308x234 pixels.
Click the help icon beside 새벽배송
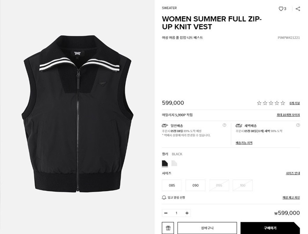click(298, 125)
